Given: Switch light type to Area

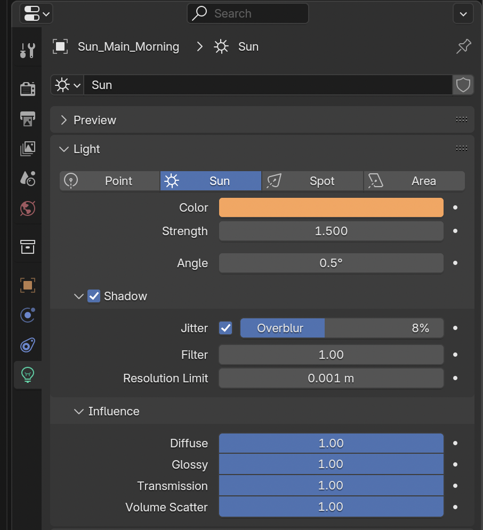Looking at the screenshot, I should [415, 181].
